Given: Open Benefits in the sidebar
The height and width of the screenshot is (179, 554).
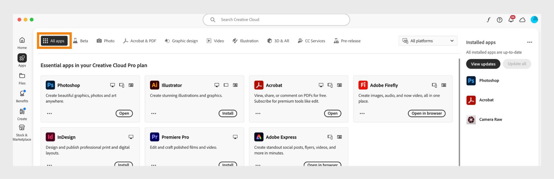Looking at the screenshot, I should (22, 96).
